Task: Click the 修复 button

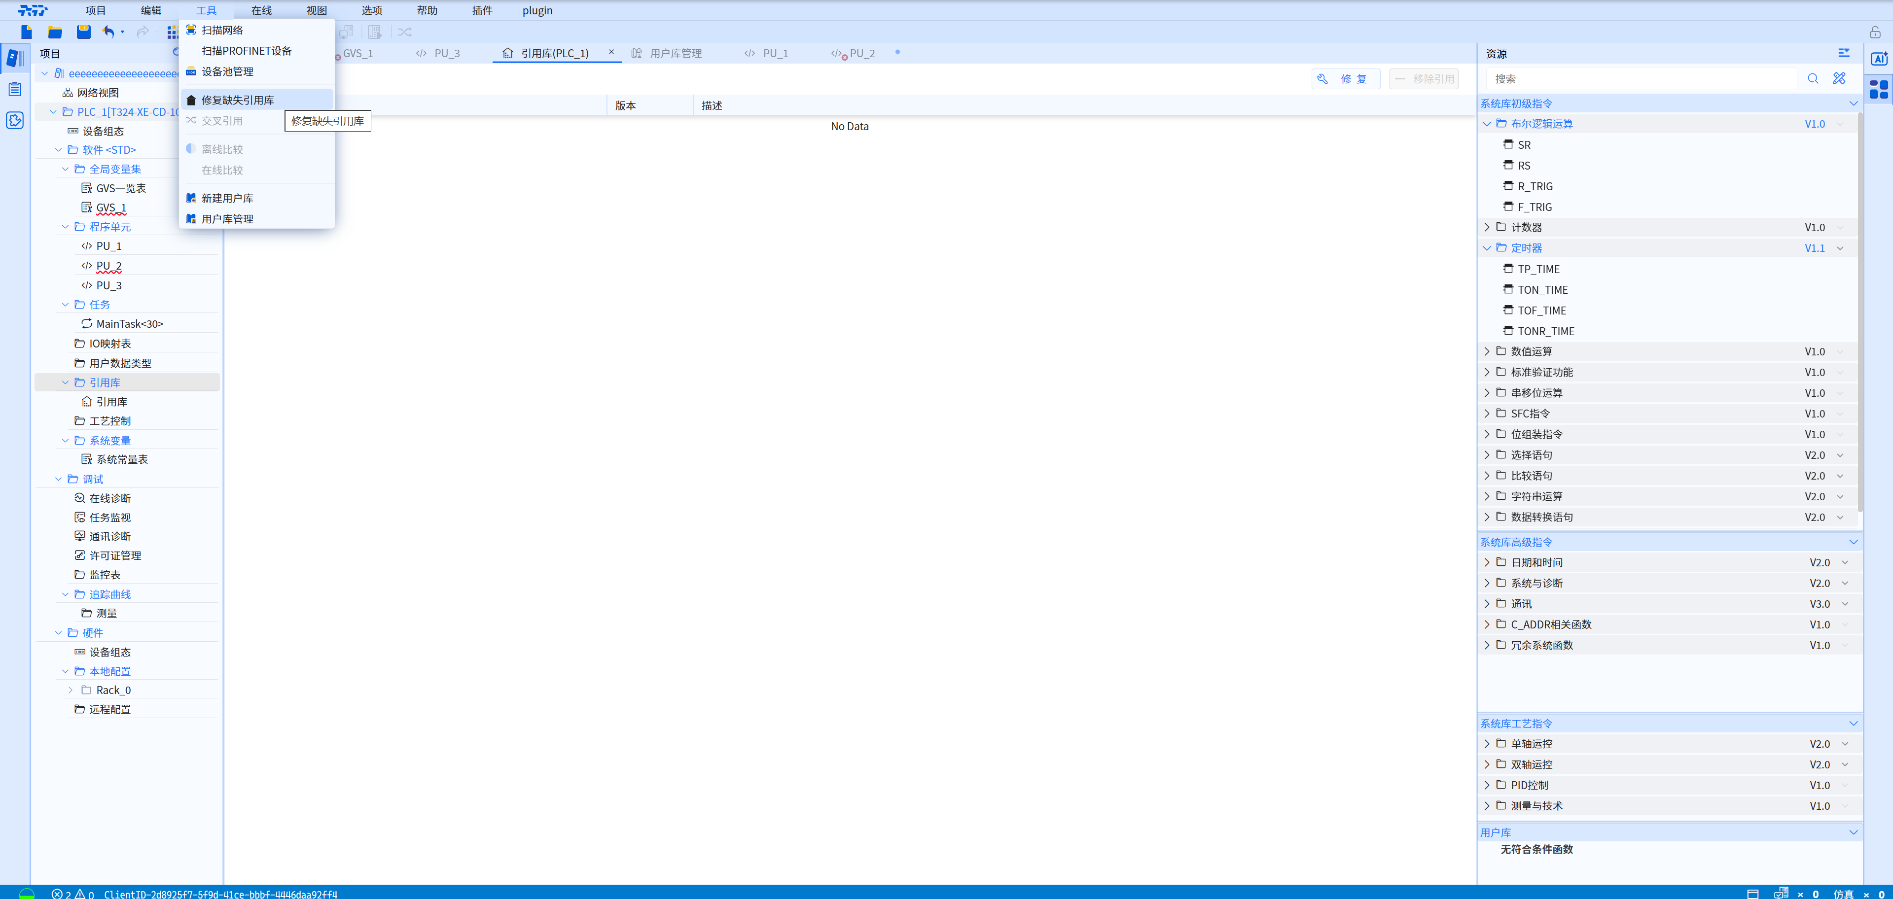Action: pyautogui.click(x=1345, y=78)
